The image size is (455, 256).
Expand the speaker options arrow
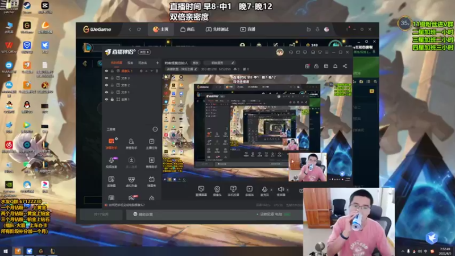pyautogui.click(x=288, y=190)
